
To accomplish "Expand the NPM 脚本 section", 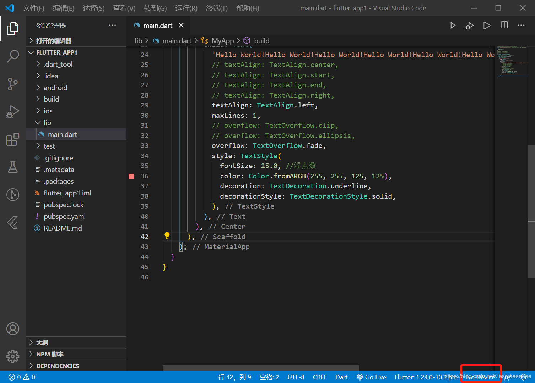I will (x=76, y=354).
